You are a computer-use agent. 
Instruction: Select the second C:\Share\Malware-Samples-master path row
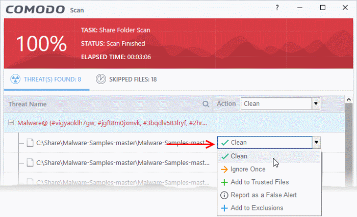click(123, 163)
